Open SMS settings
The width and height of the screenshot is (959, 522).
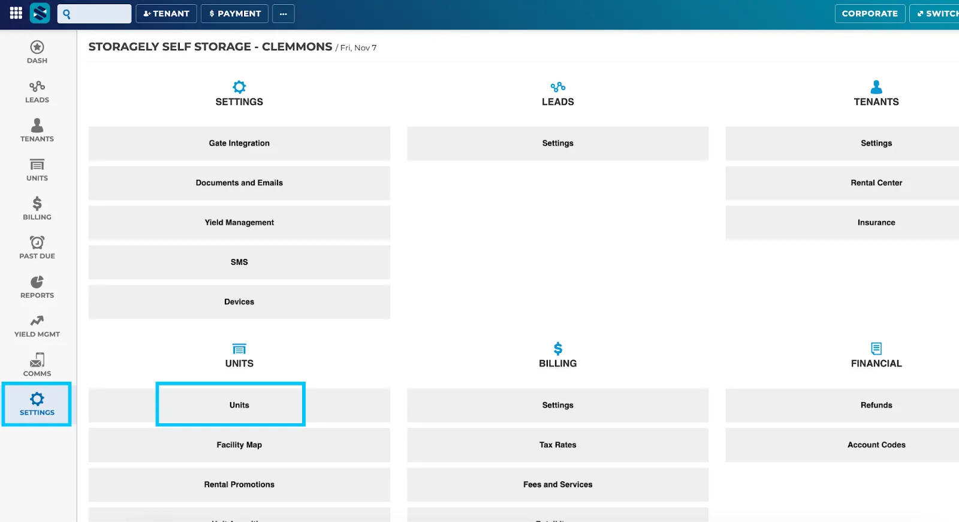tap(239, 262)
